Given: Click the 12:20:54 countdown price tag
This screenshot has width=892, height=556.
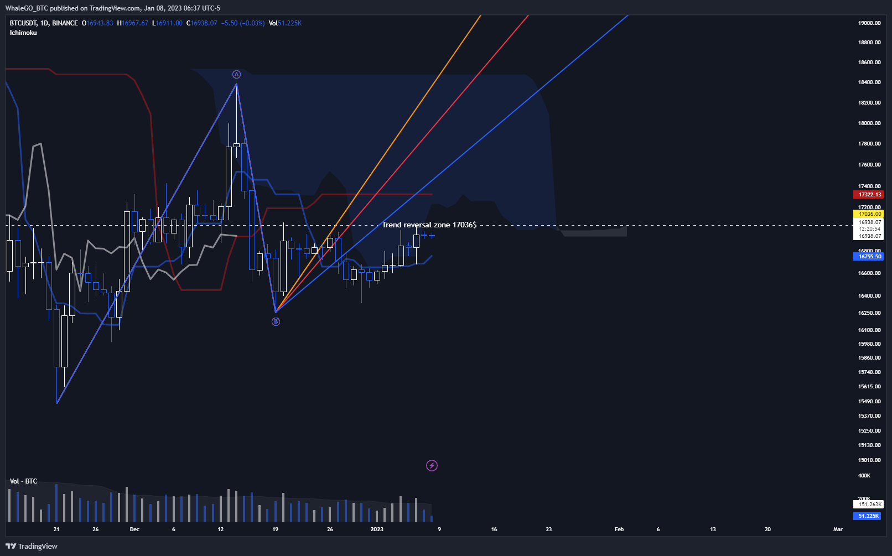Looking at the screenshot, I should pos(869,229).
